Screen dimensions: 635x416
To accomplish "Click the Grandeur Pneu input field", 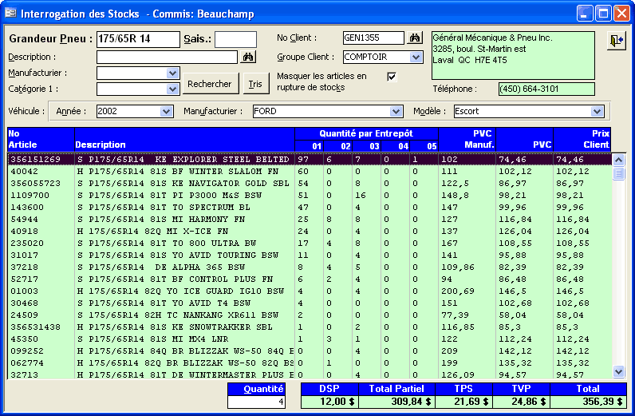I will [138, 39].
